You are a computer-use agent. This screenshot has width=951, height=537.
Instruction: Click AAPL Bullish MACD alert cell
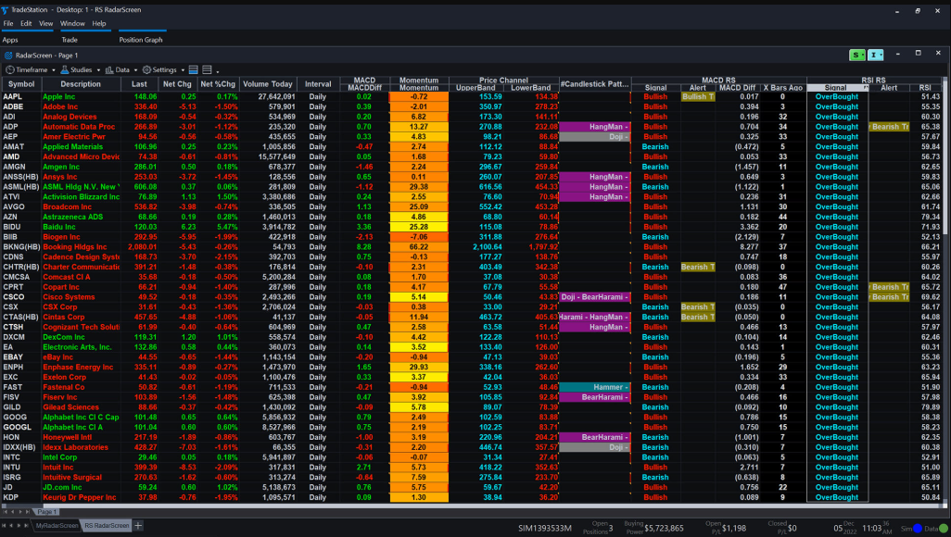[697, 96]
